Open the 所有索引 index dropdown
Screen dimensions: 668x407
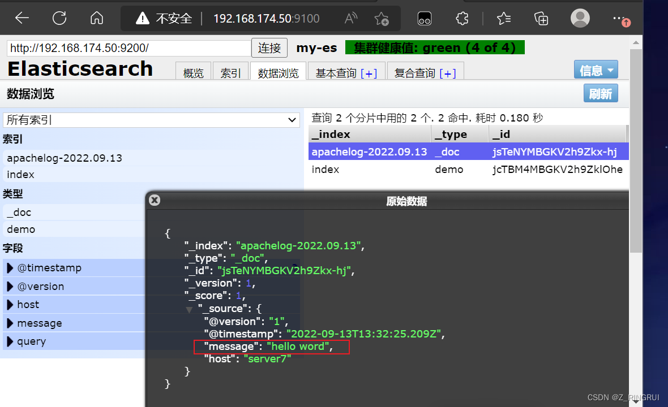coord(151,120)
